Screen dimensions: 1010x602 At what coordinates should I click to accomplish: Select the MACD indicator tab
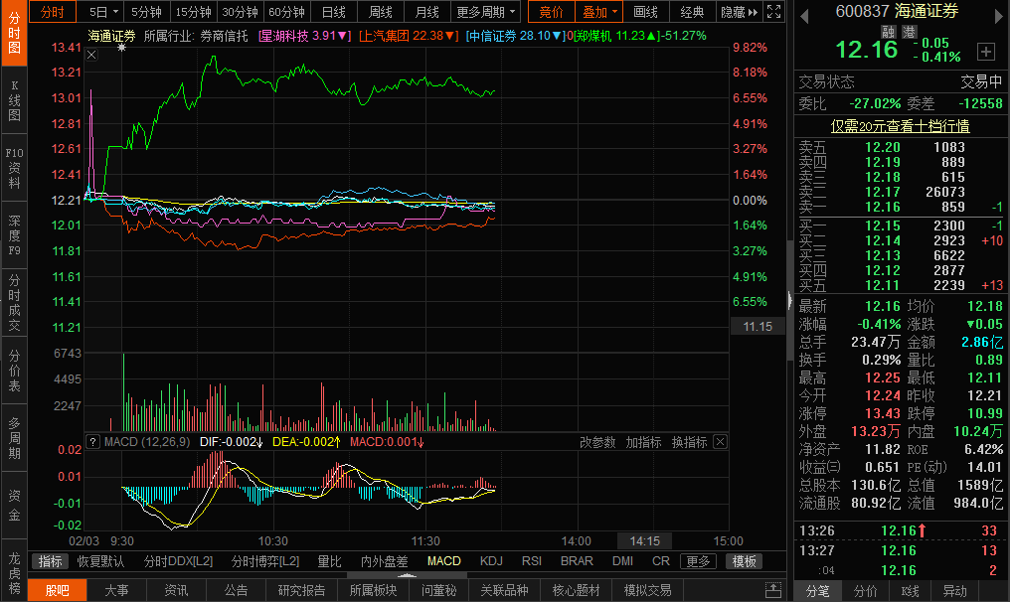tap(443, 561)
